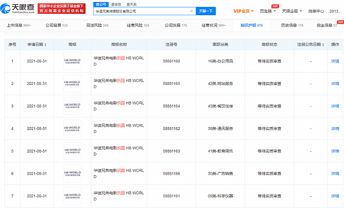344x209 pixels.
Task: Sort by the 申请日期 column arrows
Action: (x=45, y=44)
